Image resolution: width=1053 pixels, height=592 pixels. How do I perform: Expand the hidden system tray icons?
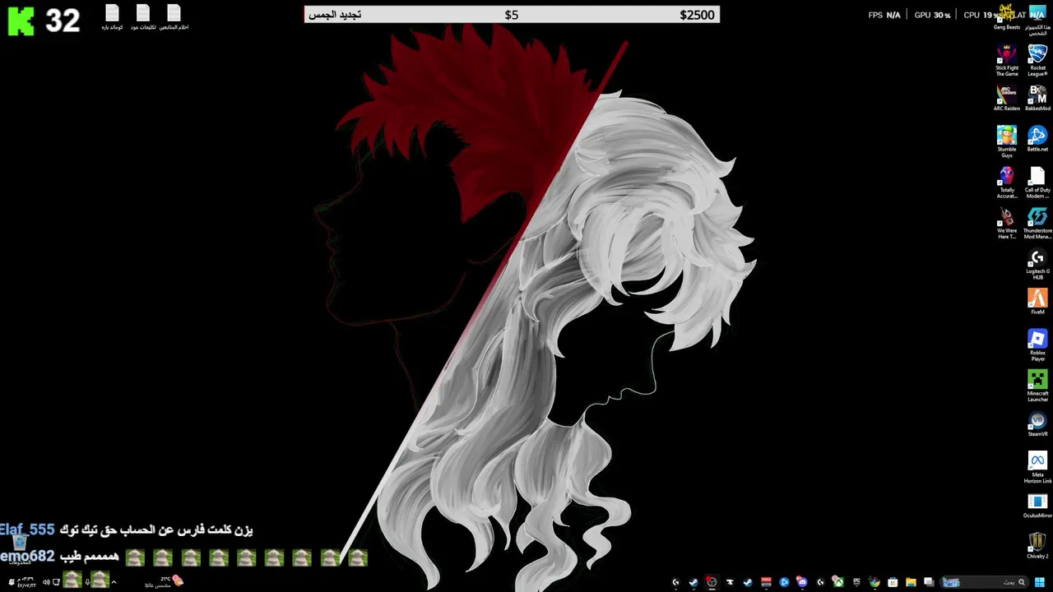[x=114, y=582]
